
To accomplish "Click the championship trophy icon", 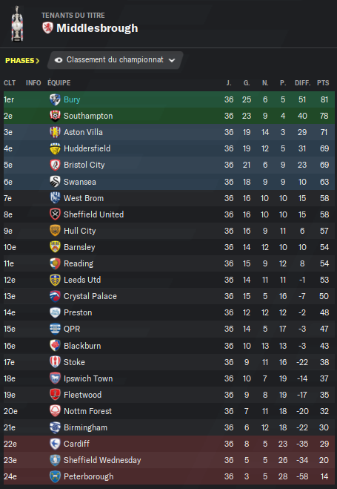I will pyautogui.click(x=17, y=24).
